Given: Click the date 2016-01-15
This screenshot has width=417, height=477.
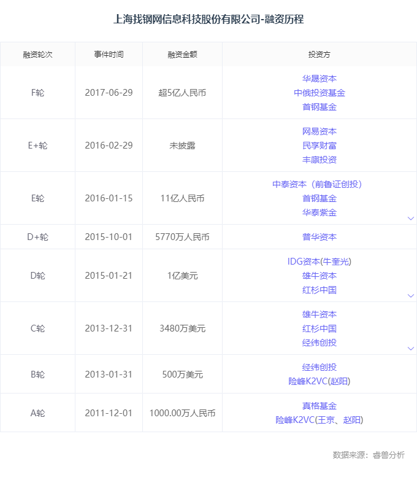Looking at the screenshot, I should click(109, 199).
